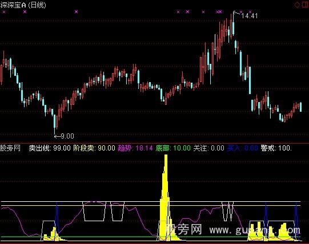Click the lowest candlestick beside the 9.00 label
The image size is (309, 244).
[x=55, y=124]
